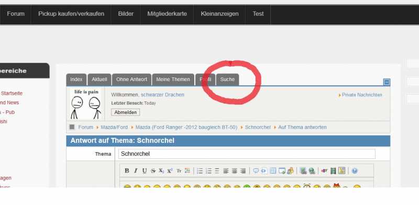Click Auf Thema antworten breadcrumb

[x=302, y=127]
